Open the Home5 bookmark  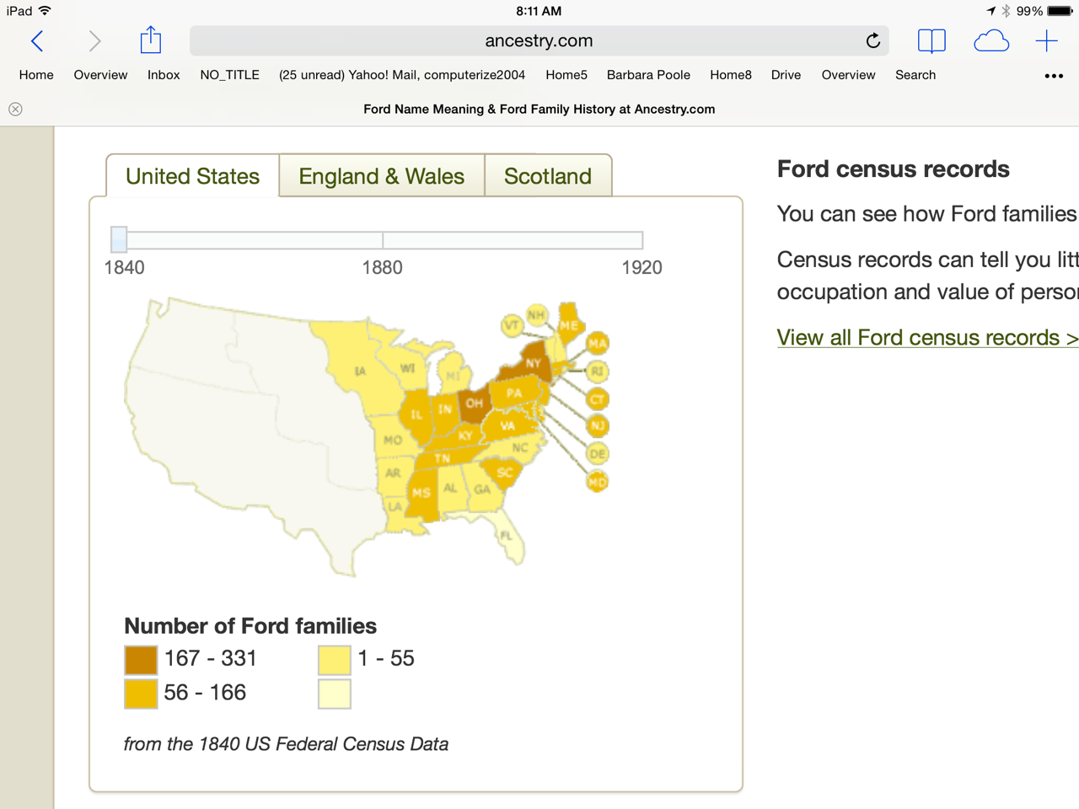point(566,75)
